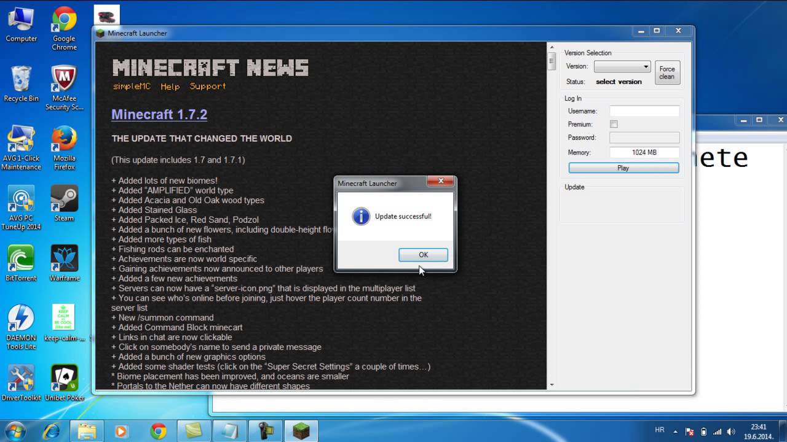Image resolution: width=787 pixels, height=442 pixels.
Task: Click the news panel scrollbar down arrow
Action: point(552,385)
